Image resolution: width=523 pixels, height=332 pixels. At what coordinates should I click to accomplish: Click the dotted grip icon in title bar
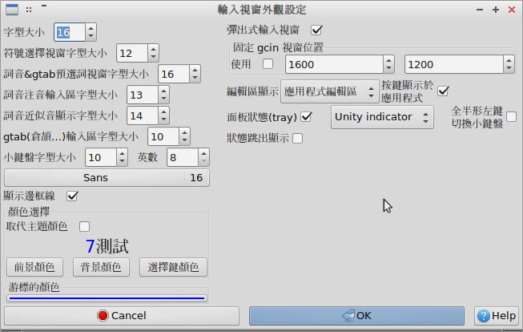point(29,10)
